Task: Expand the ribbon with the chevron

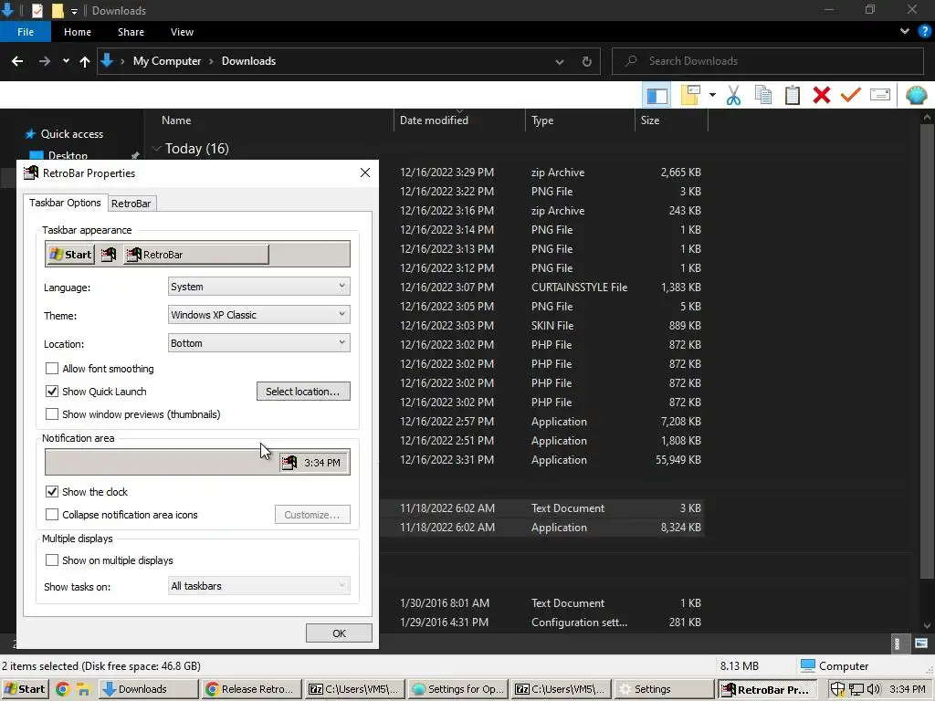Action: click(905, 32)
